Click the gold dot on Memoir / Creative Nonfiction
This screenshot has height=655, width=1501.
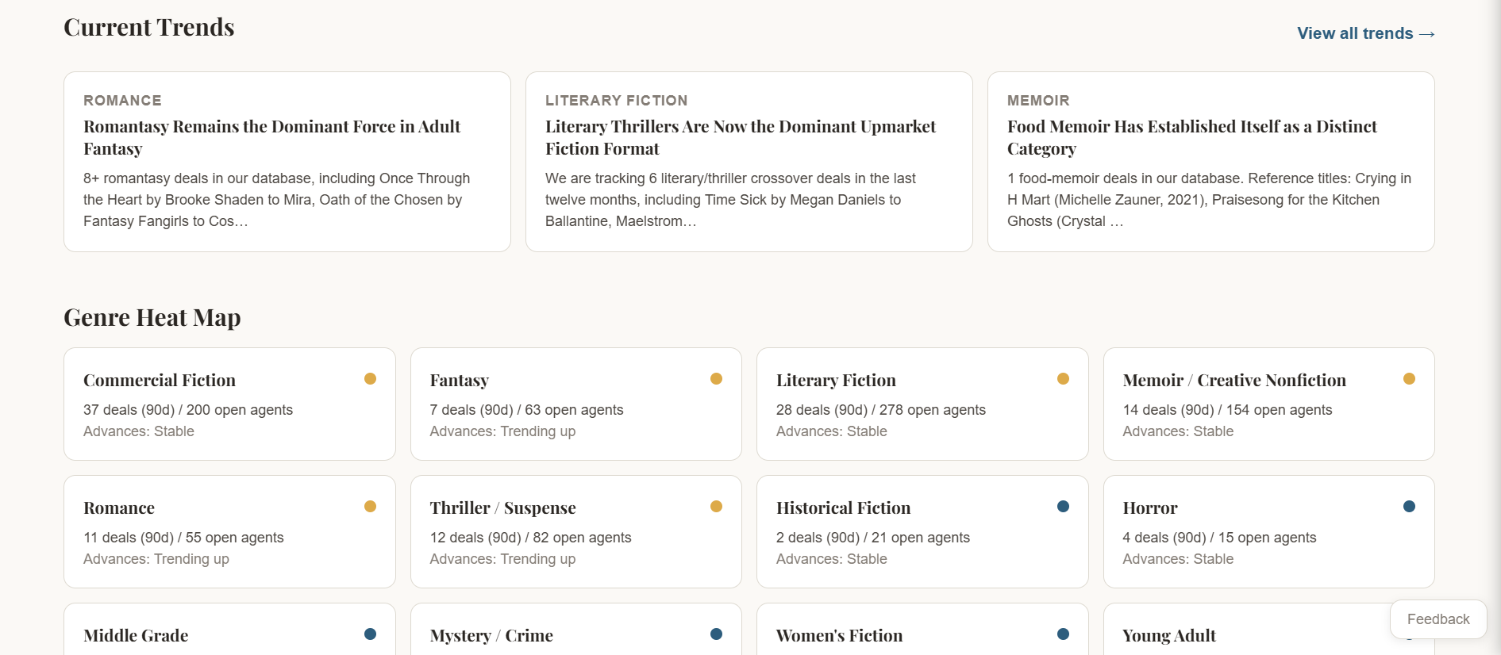[1409, 379]
